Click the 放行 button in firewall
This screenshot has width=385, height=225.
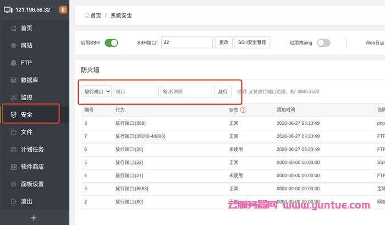coord(223,91)
